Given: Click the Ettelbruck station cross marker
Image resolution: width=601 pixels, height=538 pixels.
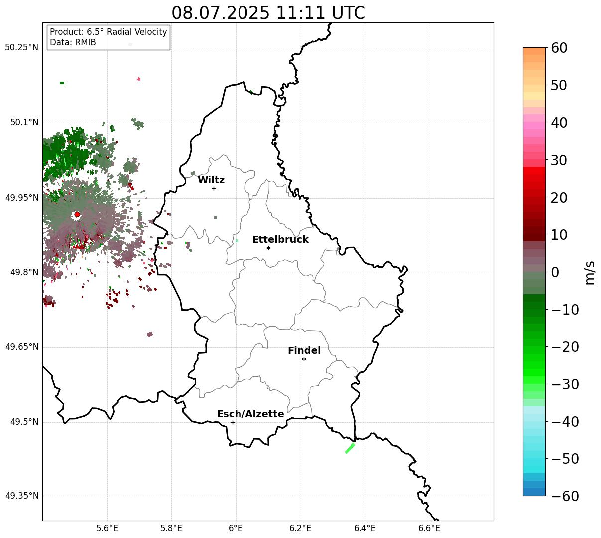Looking at the screenshot, I should pyautogui.click(x=268, y=248).
